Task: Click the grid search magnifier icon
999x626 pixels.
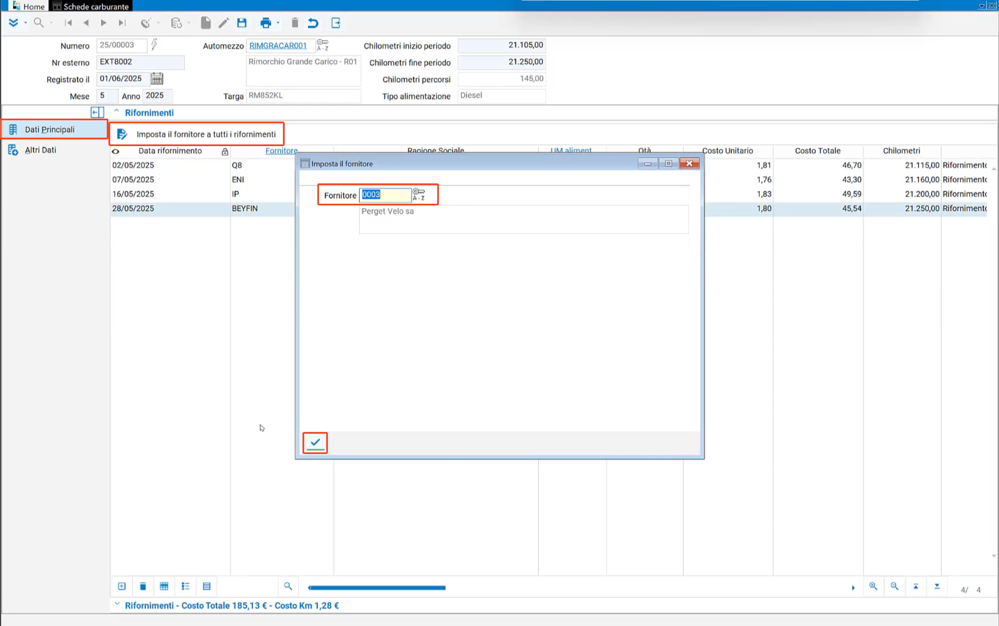Action: pos(288,586)
